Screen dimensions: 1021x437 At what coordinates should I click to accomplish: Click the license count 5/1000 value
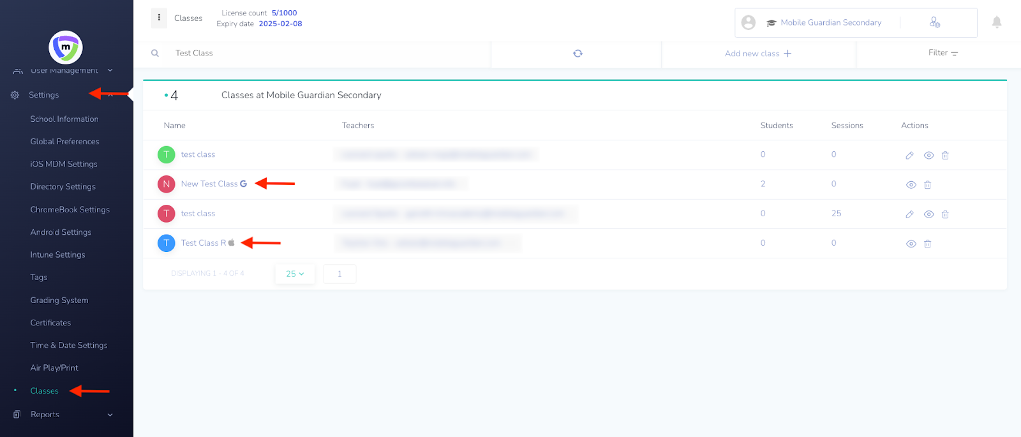(x=285, y=13)
